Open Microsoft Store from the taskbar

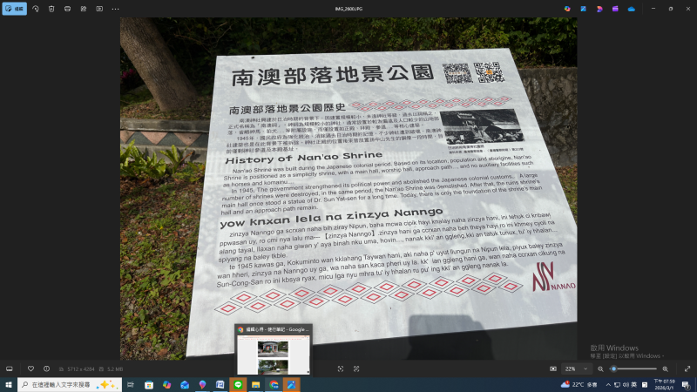(149, 385)
